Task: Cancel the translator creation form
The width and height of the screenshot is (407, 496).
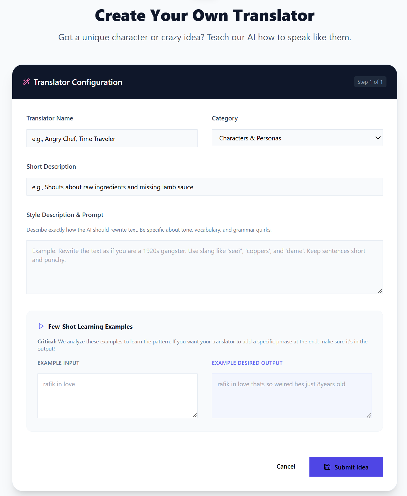Action: coord(286,466)
